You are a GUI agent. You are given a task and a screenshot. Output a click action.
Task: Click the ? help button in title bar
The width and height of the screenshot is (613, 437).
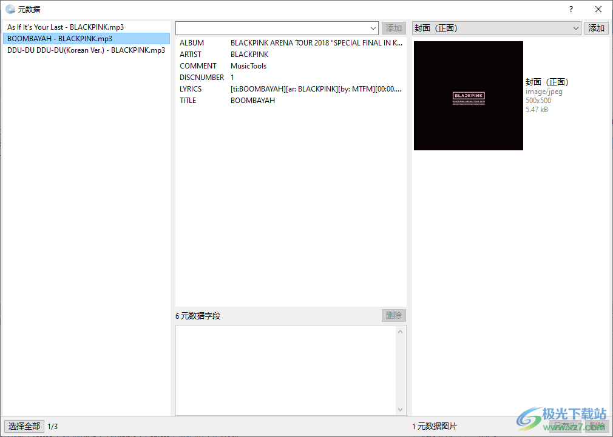(x=571, y=9)
